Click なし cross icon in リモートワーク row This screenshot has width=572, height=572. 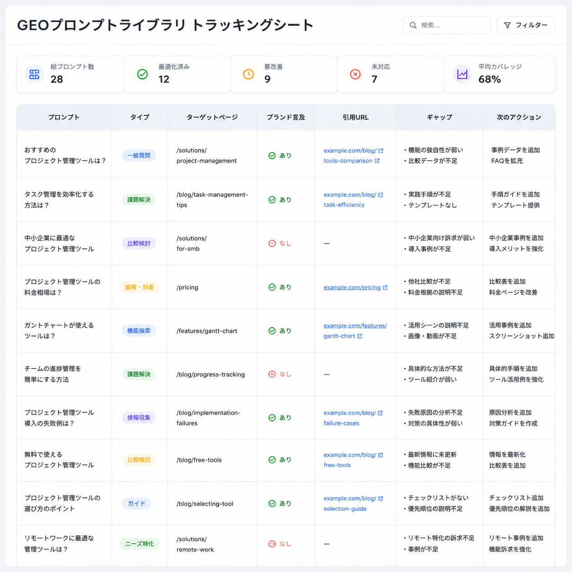[x=272, y=544]
